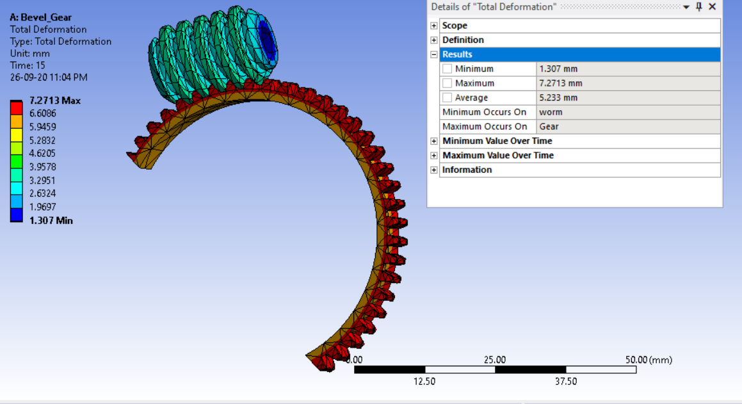This screenshot has width=742, height=404.
Task: Toggle the Maximum result checkbox
Action: tap(446, 83)
